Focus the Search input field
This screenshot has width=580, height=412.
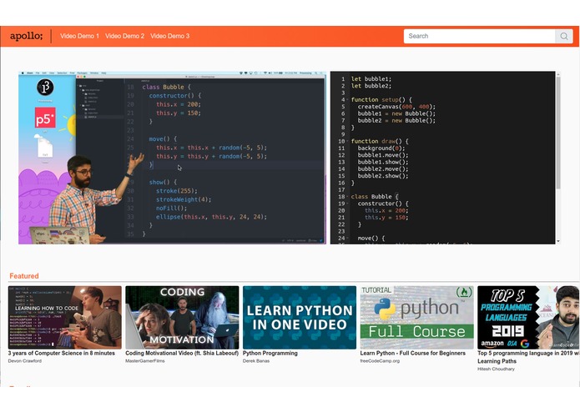[479, 36]
